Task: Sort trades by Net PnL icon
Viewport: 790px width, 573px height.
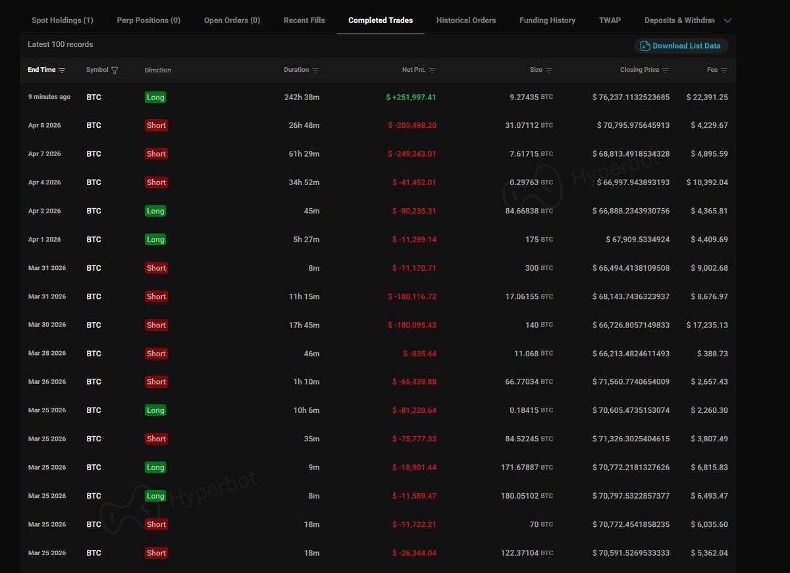Action: [432, 70]
